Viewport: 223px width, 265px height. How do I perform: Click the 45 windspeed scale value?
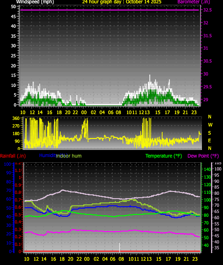click(13, 17)
